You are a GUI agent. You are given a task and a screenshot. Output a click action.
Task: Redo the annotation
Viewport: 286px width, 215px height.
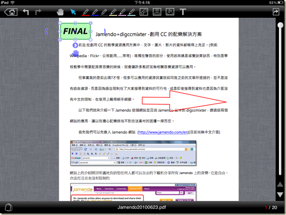click(38, 12)
